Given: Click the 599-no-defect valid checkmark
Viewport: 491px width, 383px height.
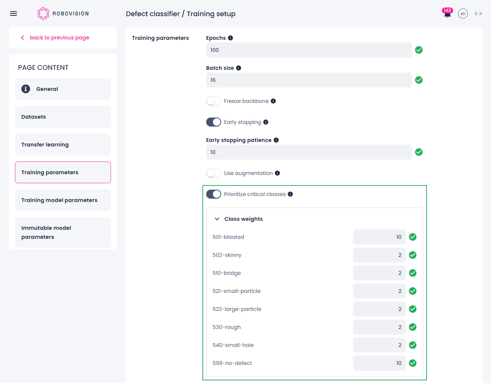Looking at the screenshot, I should (x=413, y=363).
